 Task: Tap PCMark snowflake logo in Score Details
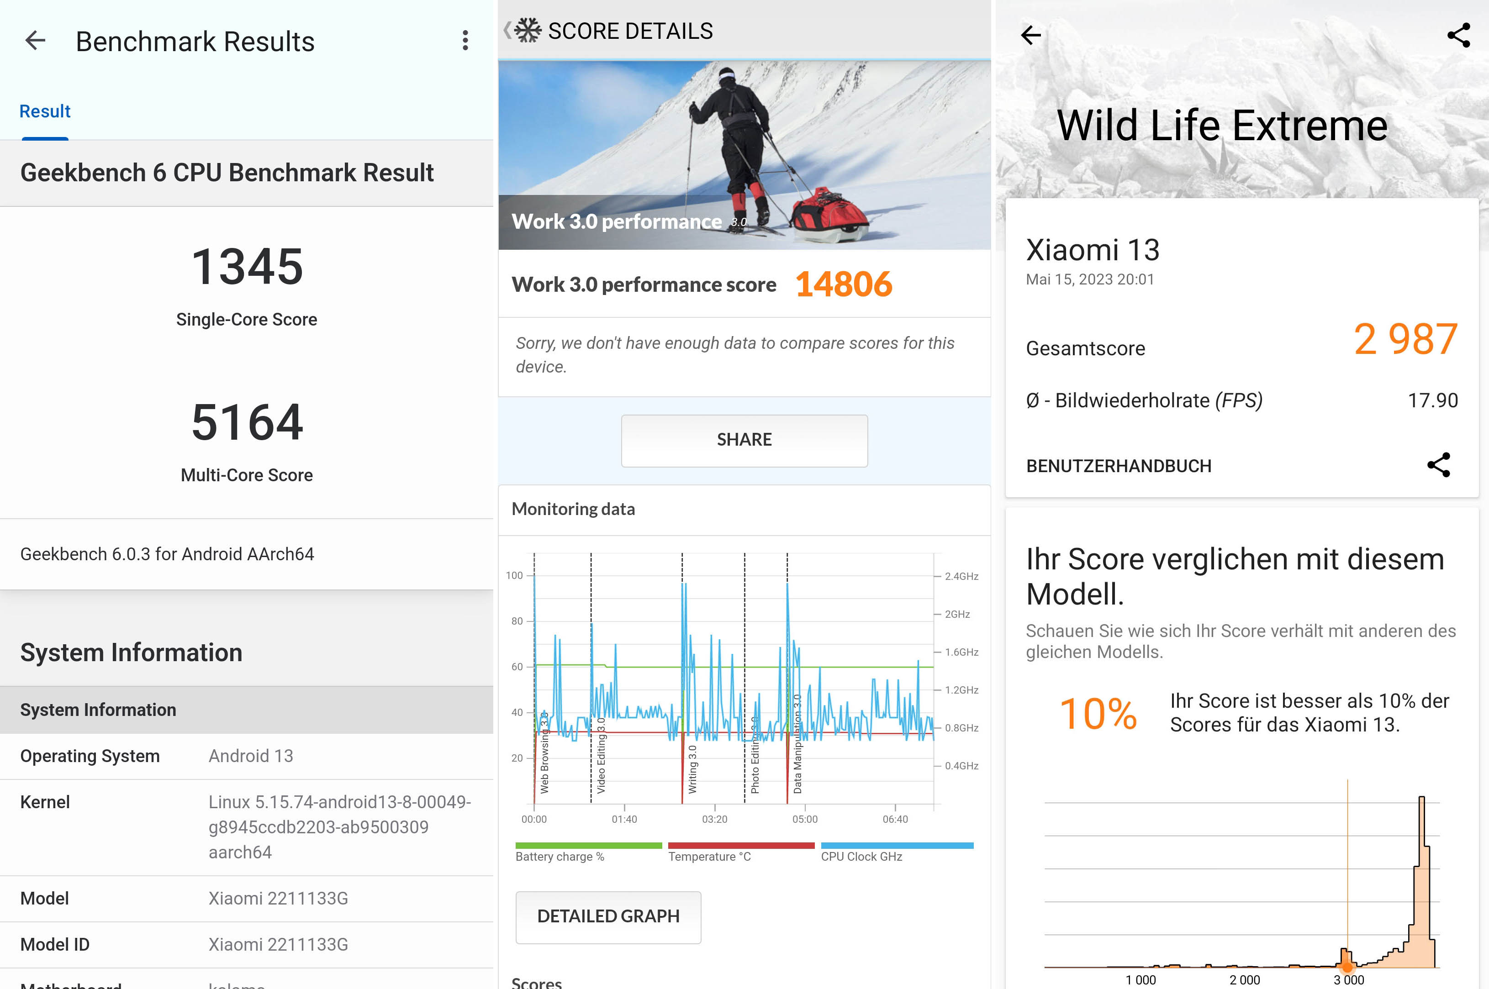(x=528, y=30)
